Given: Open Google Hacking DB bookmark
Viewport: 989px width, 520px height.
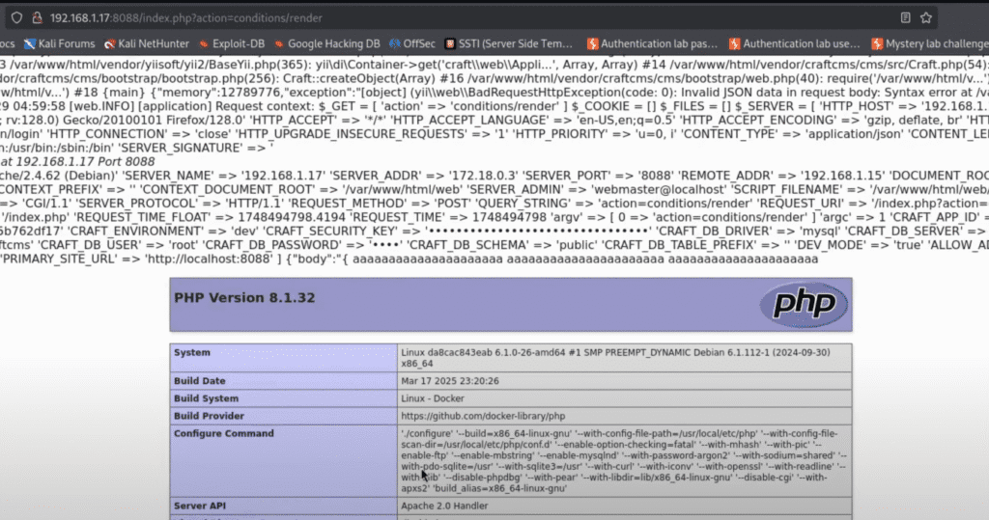Looking at the screenshot, I should [326, 43].
